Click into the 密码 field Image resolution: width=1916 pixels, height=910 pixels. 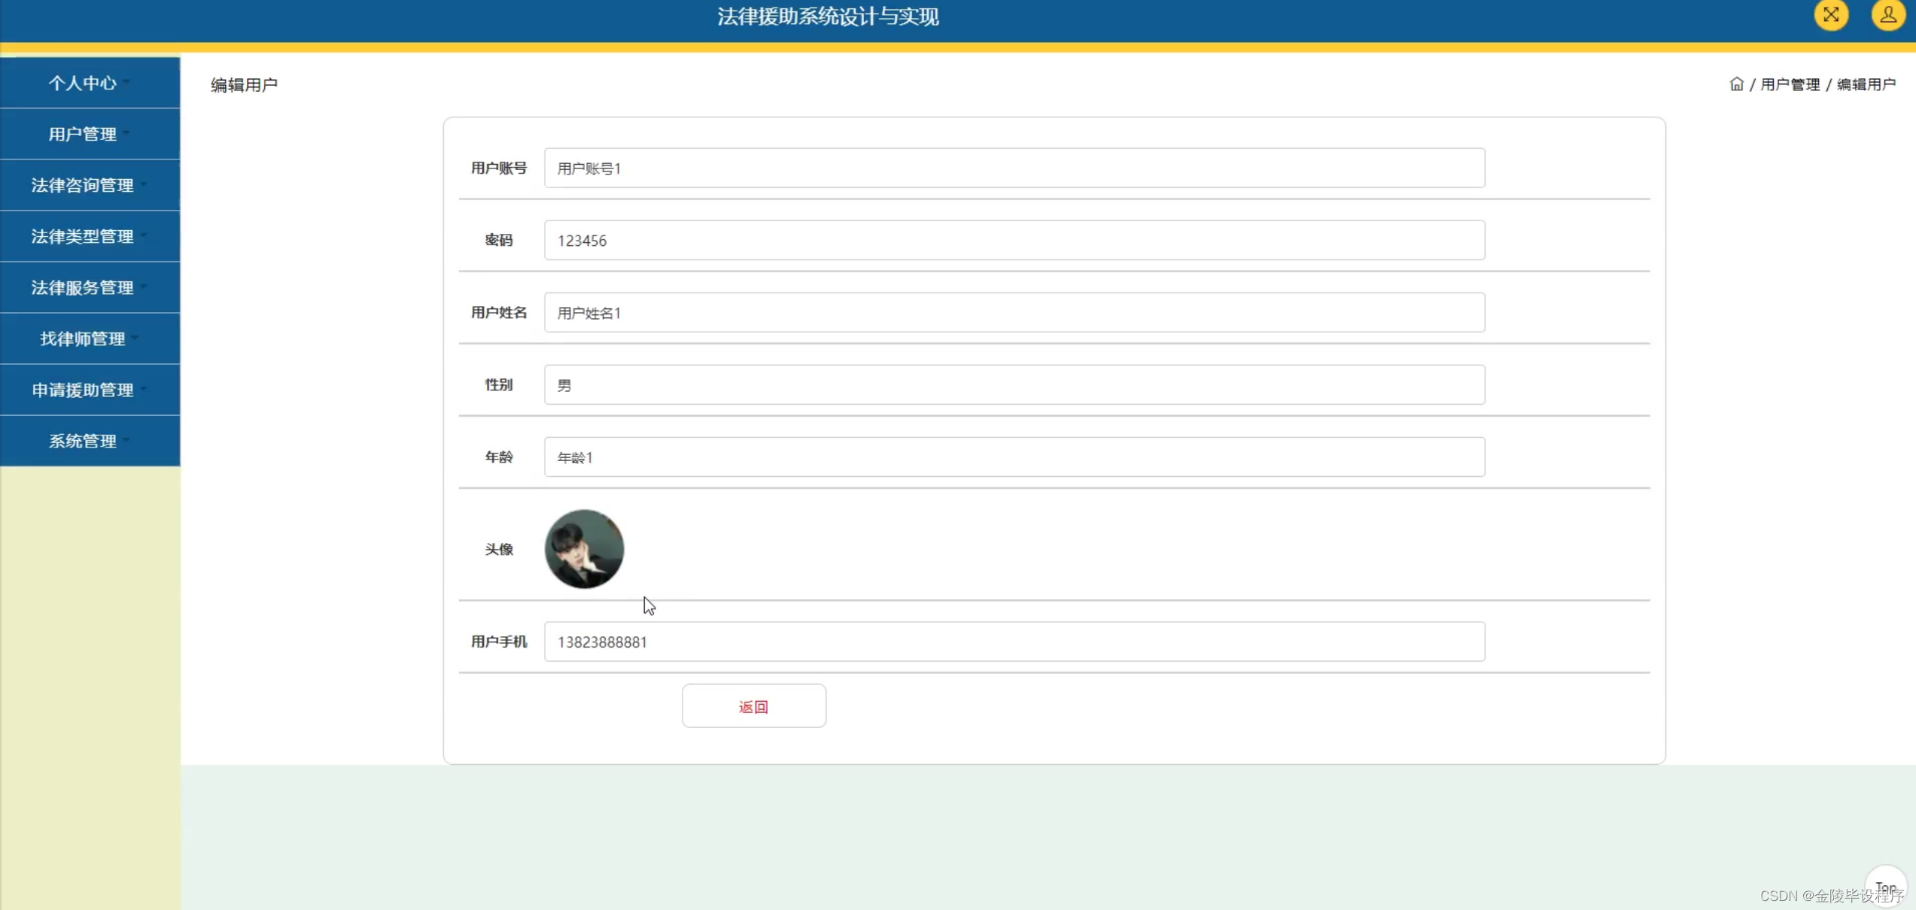[1014, 241]
